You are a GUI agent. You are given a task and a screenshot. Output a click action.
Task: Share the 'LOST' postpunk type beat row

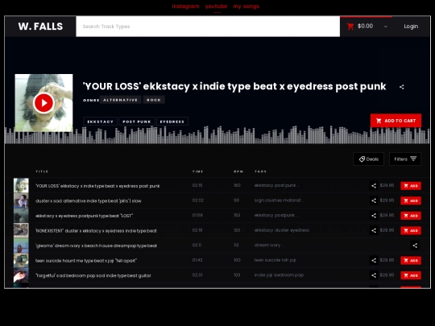[x=374, y=216]
